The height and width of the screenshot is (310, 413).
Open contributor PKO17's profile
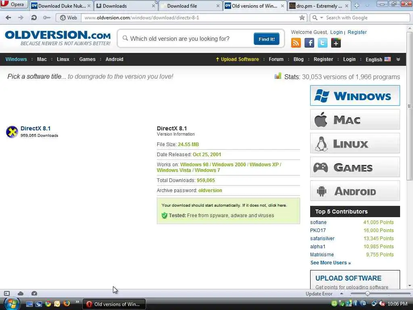click(318, 230)
